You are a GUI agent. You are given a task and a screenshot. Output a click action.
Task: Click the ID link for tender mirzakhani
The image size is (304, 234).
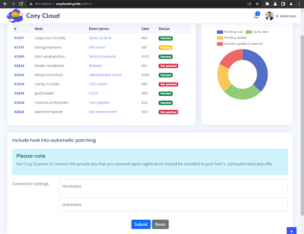[x=19, y=66]
